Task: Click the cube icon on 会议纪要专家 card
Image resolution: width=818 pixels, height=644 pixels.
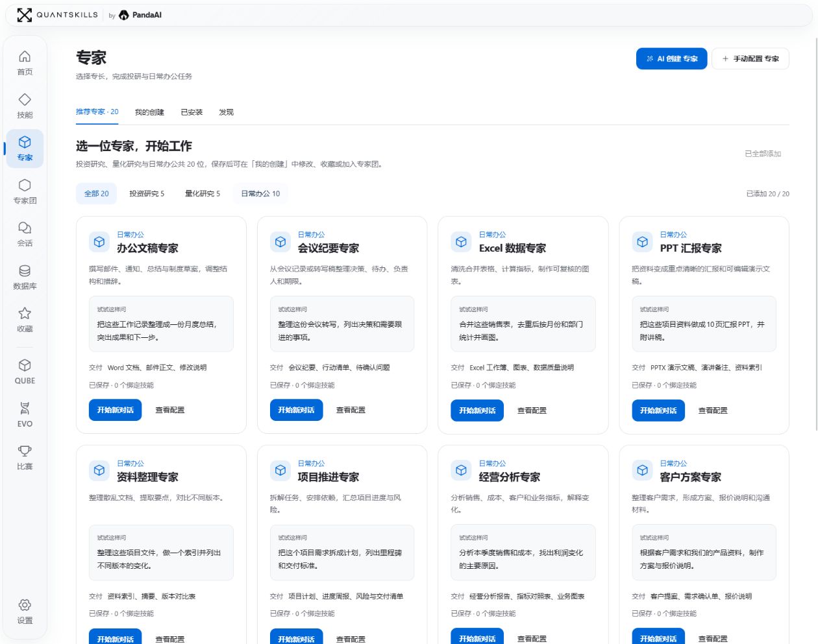Action: 280,242
